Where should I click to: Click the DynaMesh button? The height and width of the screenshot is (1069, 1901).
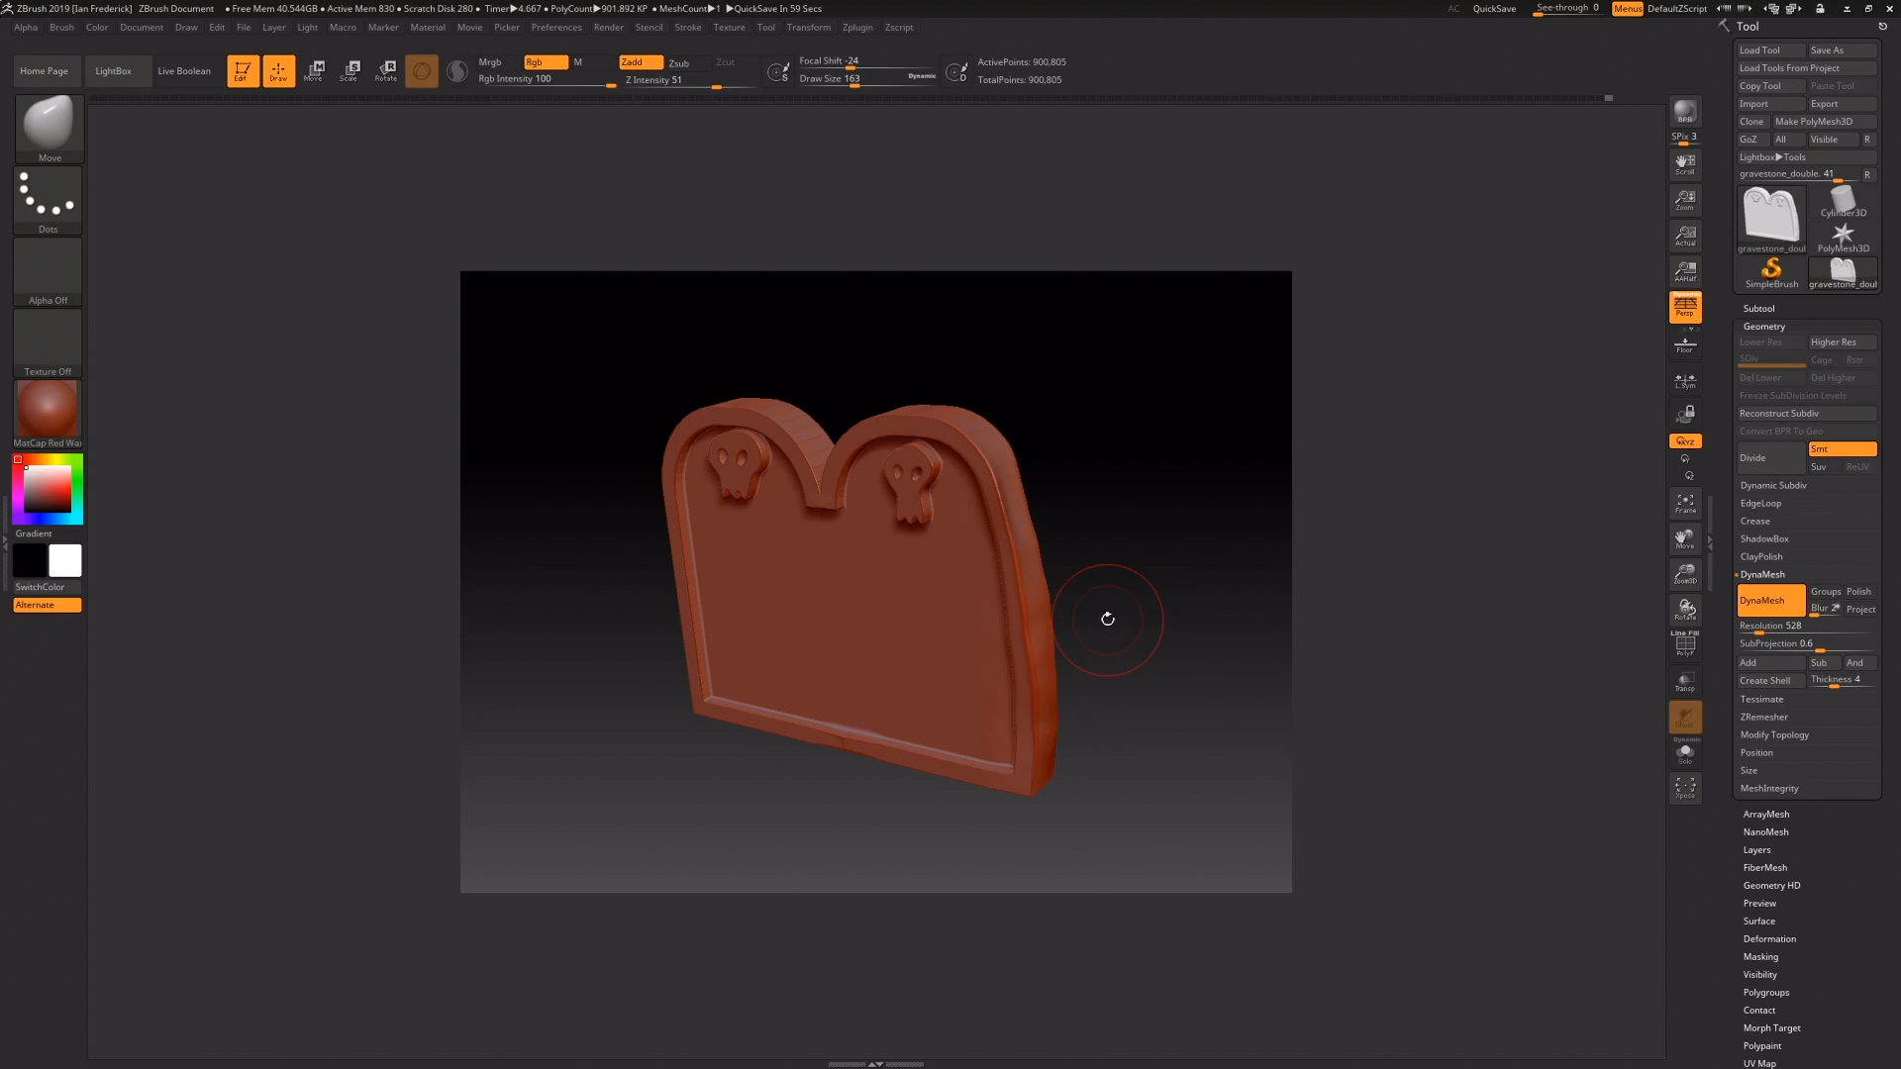1770,601
